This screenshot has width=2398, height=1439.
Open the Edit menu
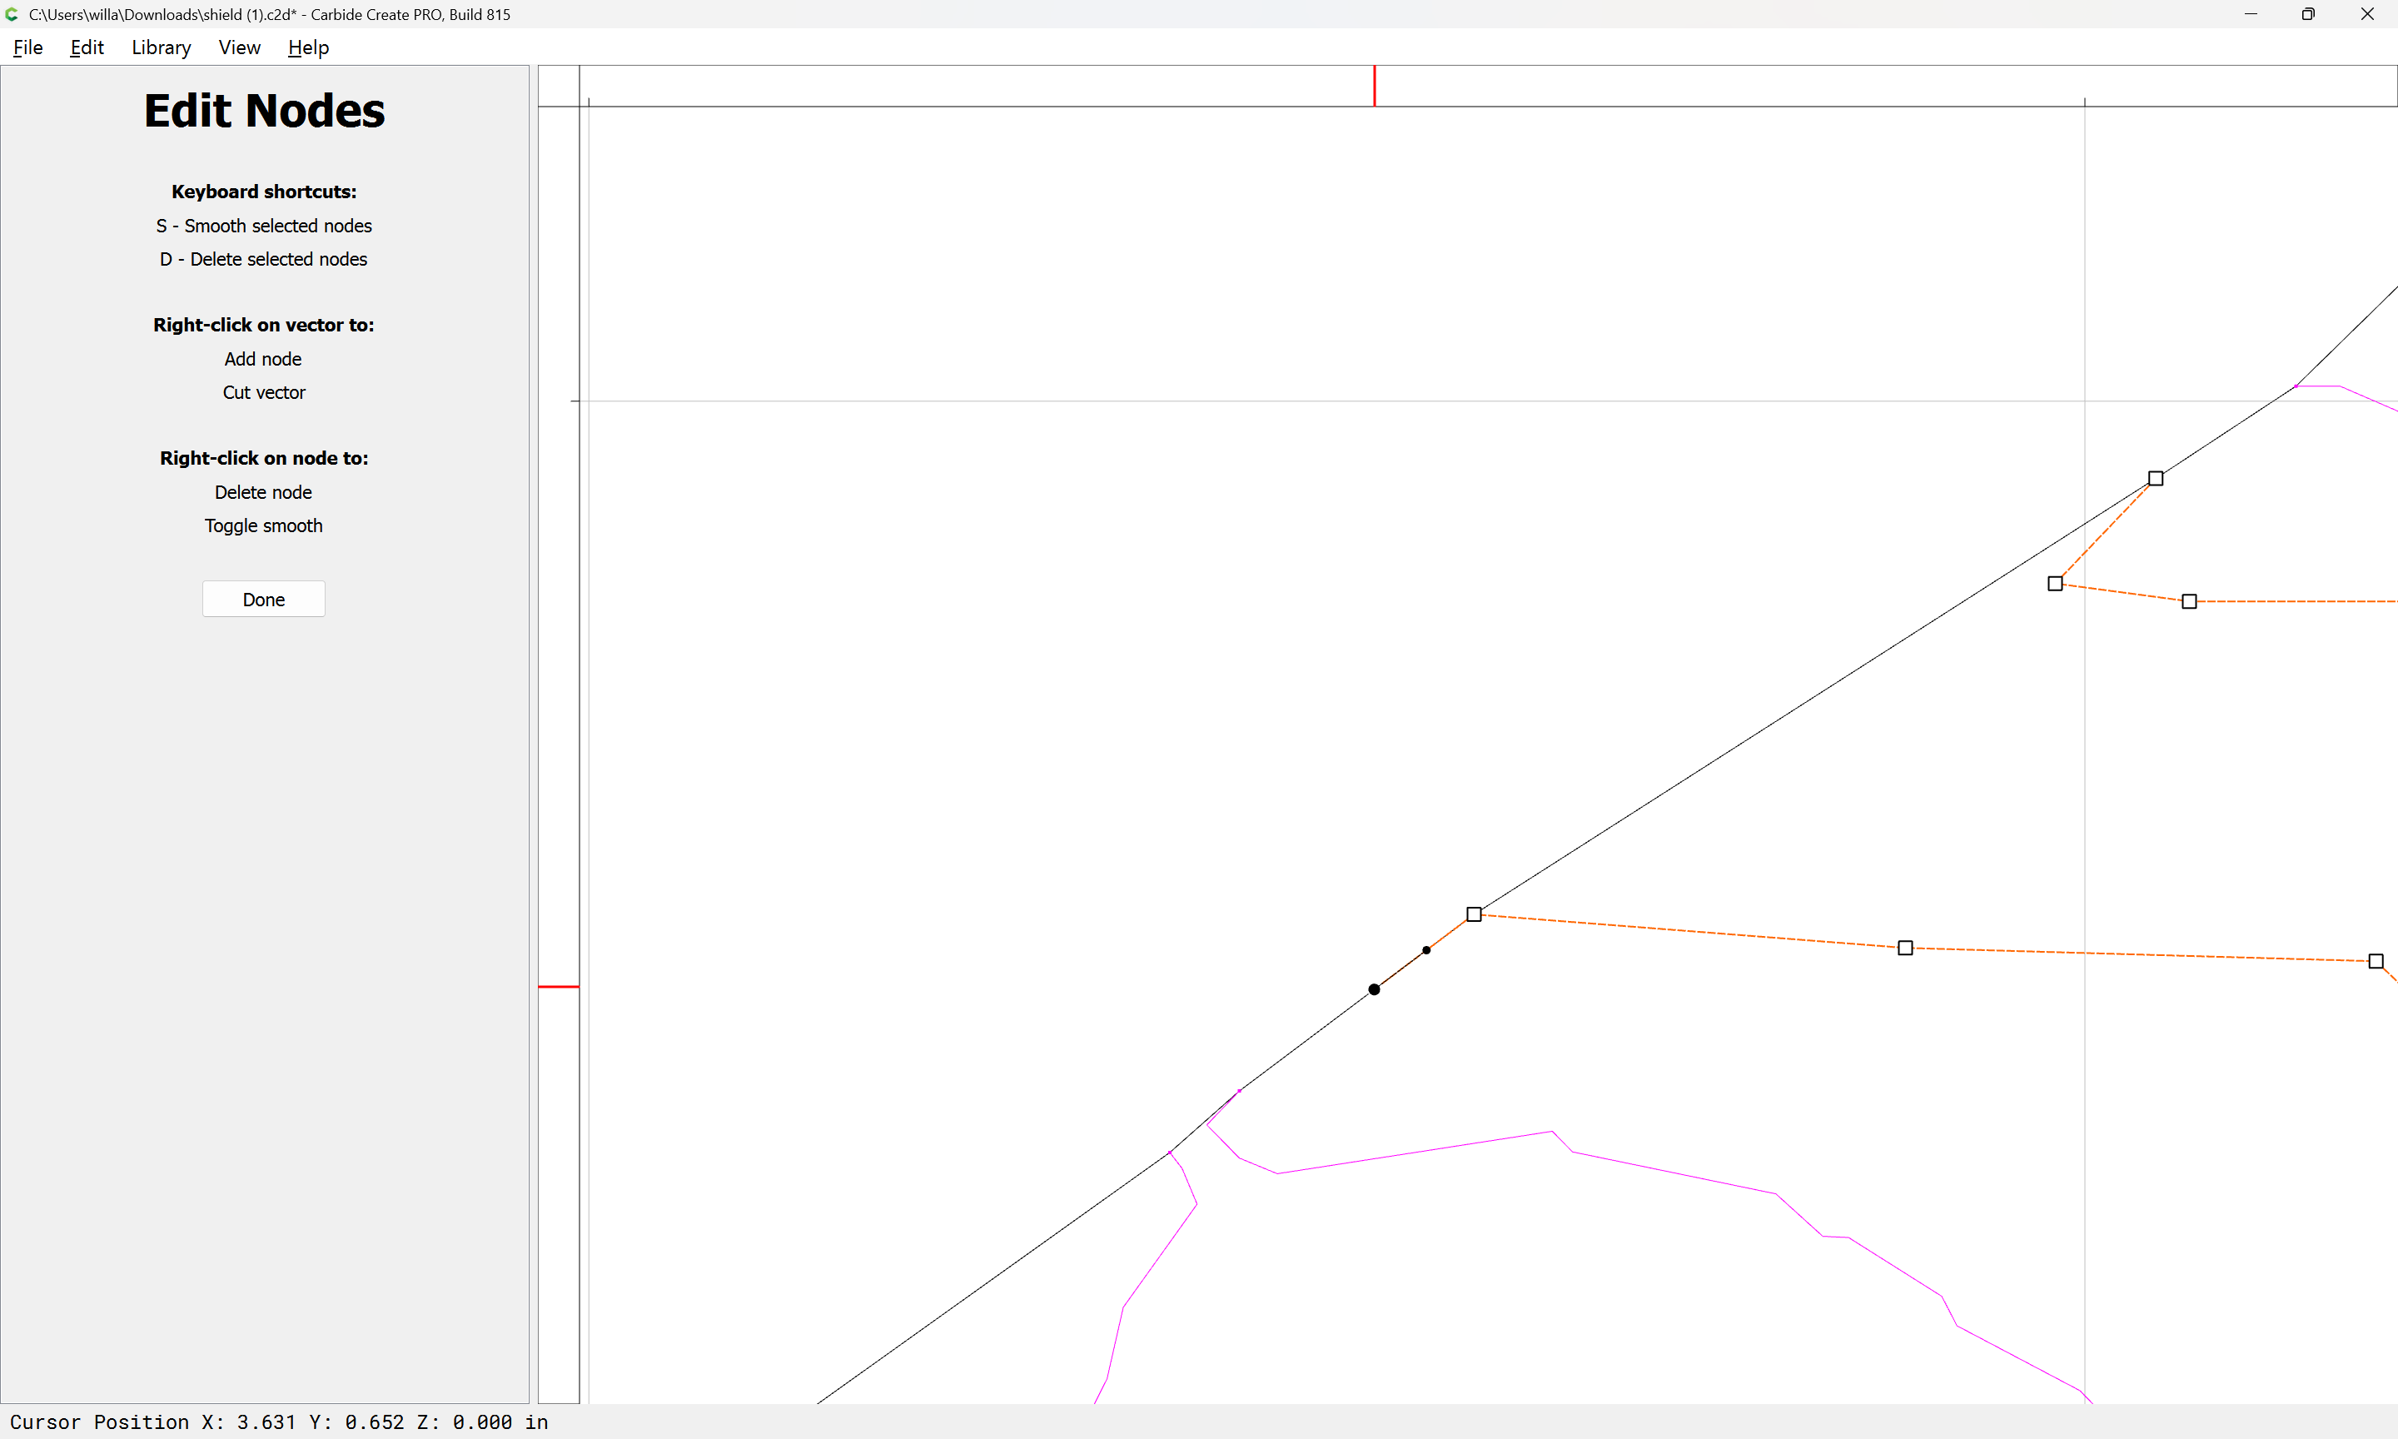point(87,47)
